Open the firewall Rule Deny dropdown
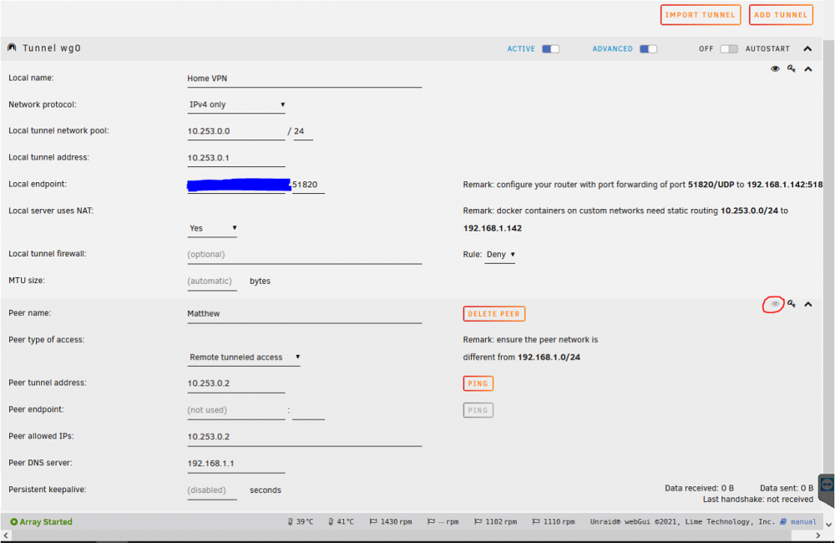 tap(500, 255)
